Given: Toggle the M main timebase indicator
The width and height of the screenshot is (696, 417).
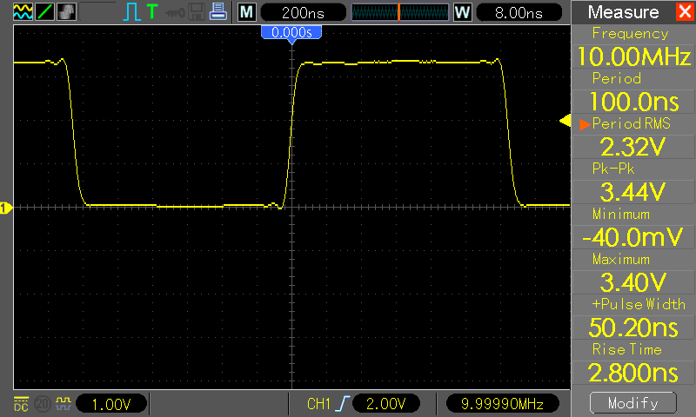Looking at the screenshot, I should (246, 12).
